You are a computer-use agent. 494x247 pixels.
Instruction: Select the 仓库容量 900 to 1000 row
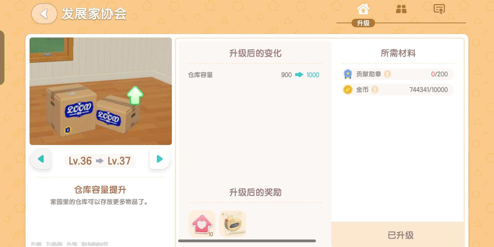click(x=254, y=75)
